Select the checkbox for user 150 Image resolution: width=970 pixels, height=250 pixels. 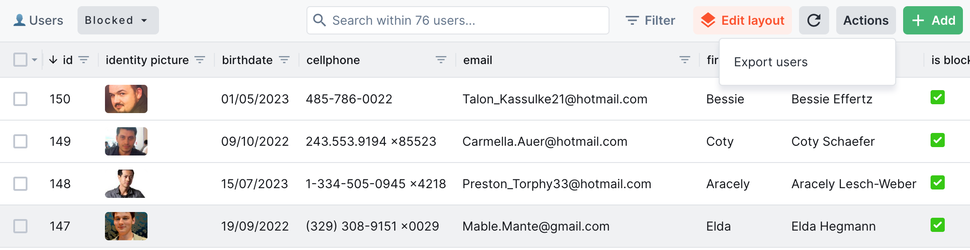coord(20,99)
